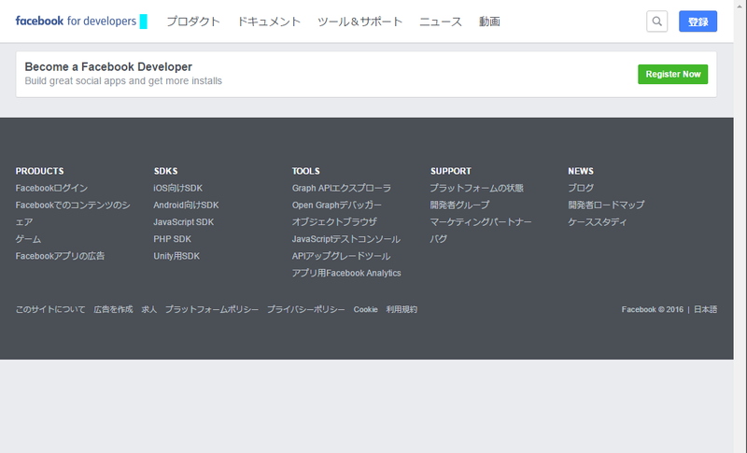The width and height of the screenshot is (747, 453).
Task: Open the ゲーム footer link
Action: 28,239
